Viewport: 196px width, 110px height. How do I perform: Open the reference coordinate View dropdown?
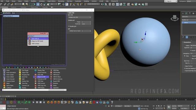[54, 4]
